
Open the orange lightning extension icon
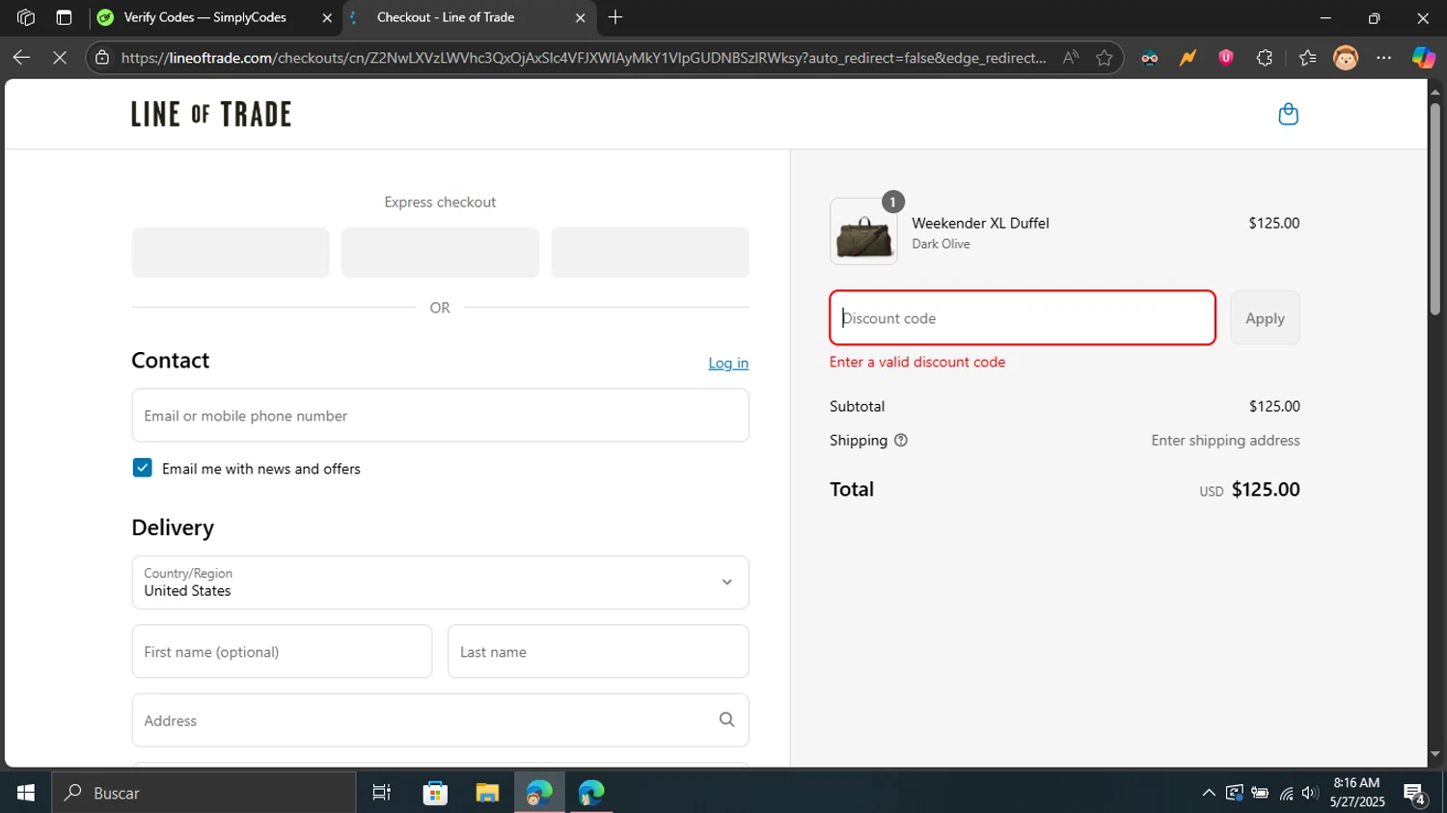(x=1188, y=58)
